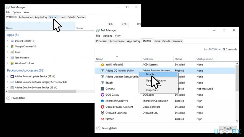Screen dimensions: 244x137
Task: Open the Startup tab in the back Task Manager
Action: 53,17
